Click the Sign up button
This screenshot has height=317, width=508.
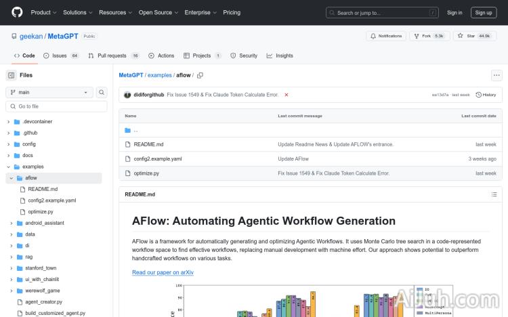coord(484,12)
